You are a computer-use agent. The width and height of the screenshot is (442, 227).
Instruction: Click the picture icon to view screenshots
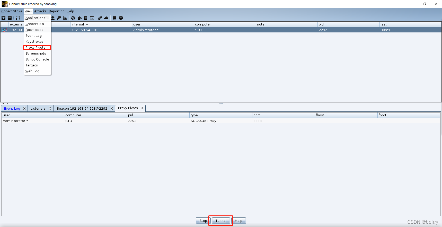click(x=65, y=18)
